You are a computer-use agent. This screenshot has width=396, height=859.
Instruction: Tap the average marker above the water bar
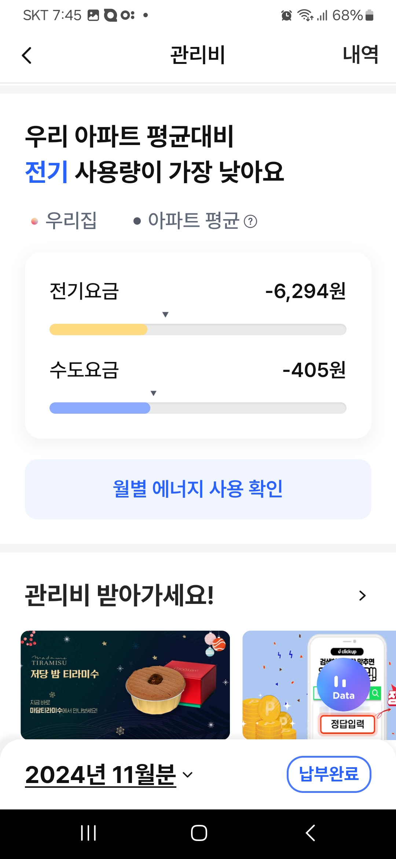[154, 393]
